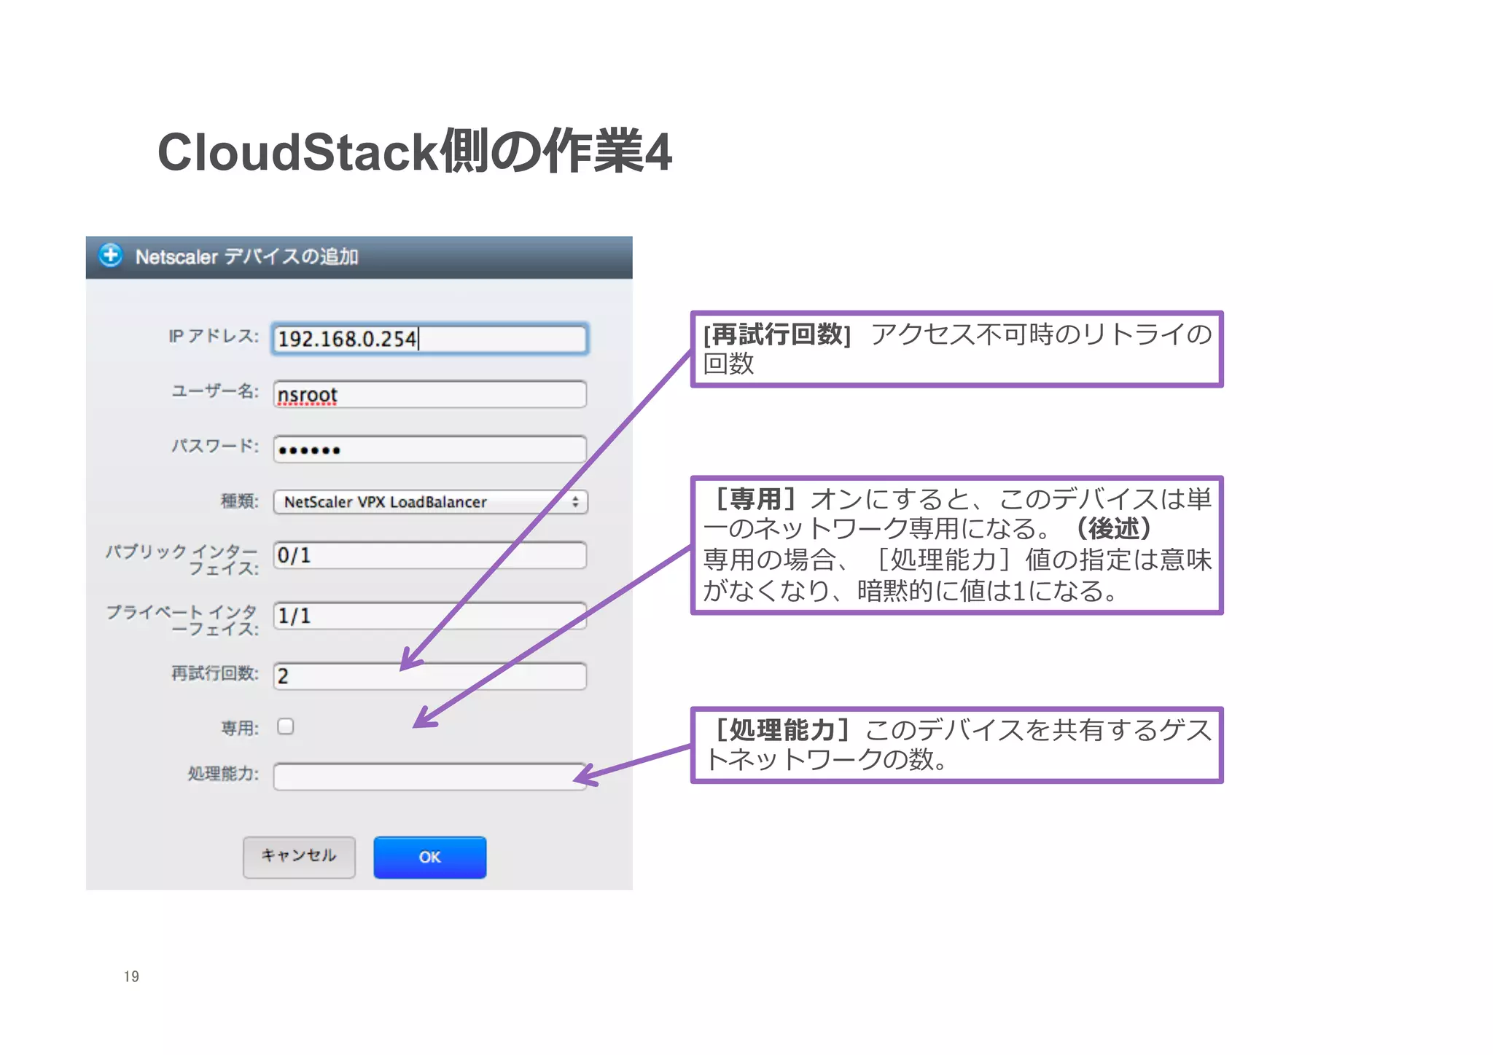Click the ユーザー名 field containing nsroot

coord(429,395)
